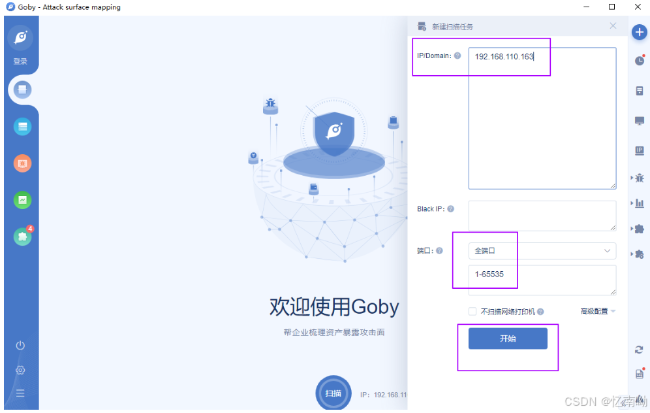Screen dimensions: 650x413
Task: Click the report document icon near bottom right
Action: (640, 374)
